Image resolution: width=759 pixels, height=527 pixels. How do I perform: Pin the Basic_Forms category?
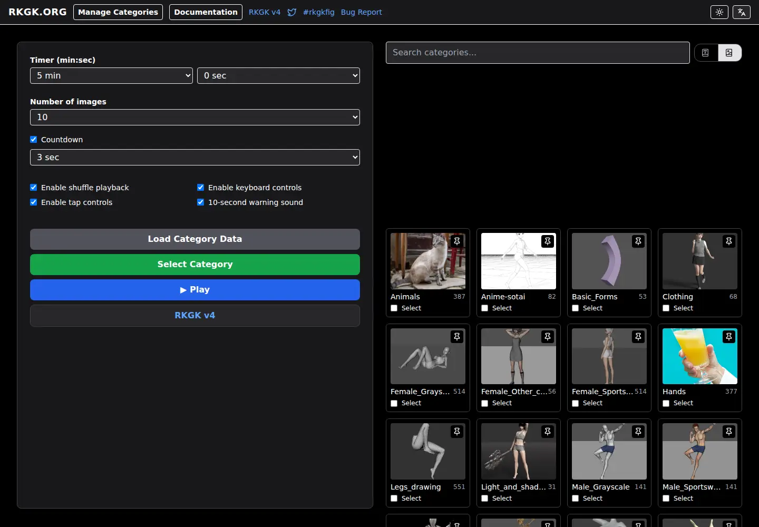coord(638,241)
